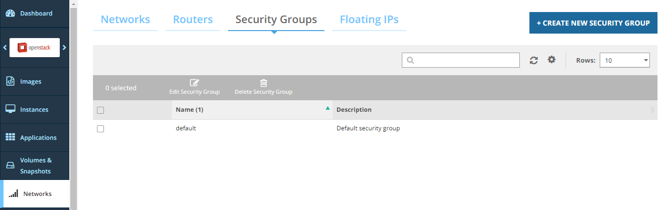Screen dimensions: 660x210
Task: Toggle the select-all checkbox in header
Action: click(x=100, y=110)
